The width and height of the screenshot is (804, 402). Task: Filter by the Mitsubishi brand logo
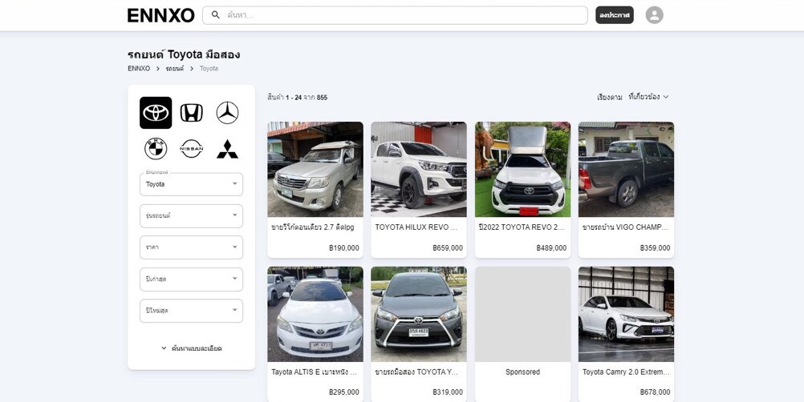click(227, 148)
